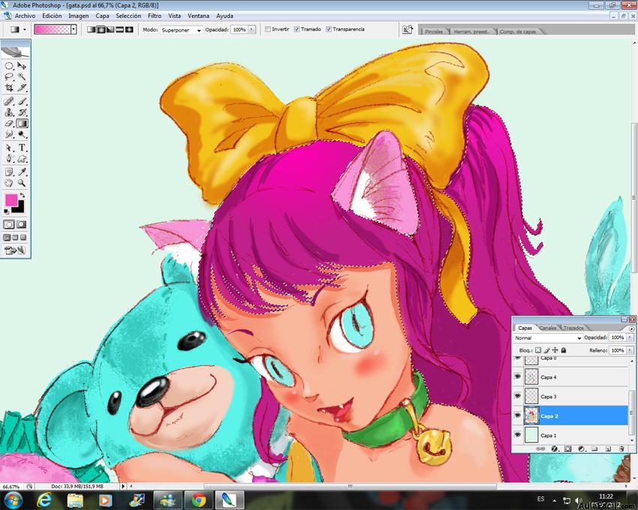Open the gradient picker dropdown arrow
Screen dimensions: 638x510
[x=74, y=29]
